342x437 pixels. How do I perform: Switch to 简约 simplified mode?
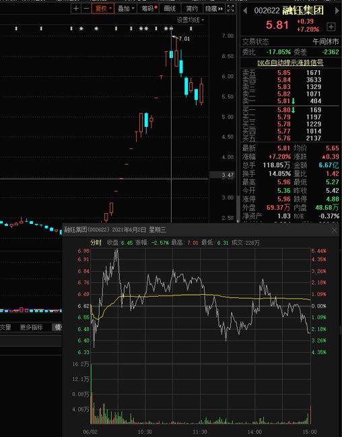click(192, 9)
